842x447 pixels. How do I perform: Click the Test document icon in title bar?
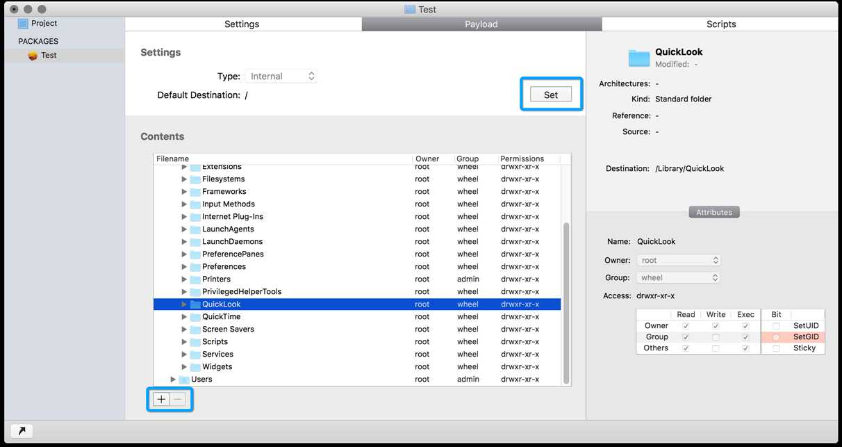point(410,10)
